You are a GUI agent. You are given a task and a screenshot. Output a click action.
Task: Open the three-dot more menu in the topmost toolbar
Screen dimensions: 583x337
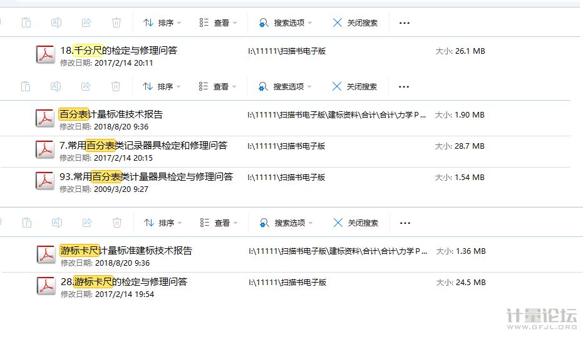[x=405, y=23]
